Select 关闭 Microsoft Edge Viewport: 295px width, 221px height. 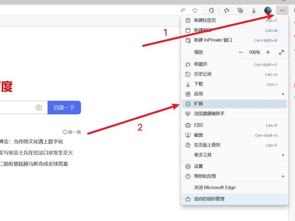click(234, 187)
